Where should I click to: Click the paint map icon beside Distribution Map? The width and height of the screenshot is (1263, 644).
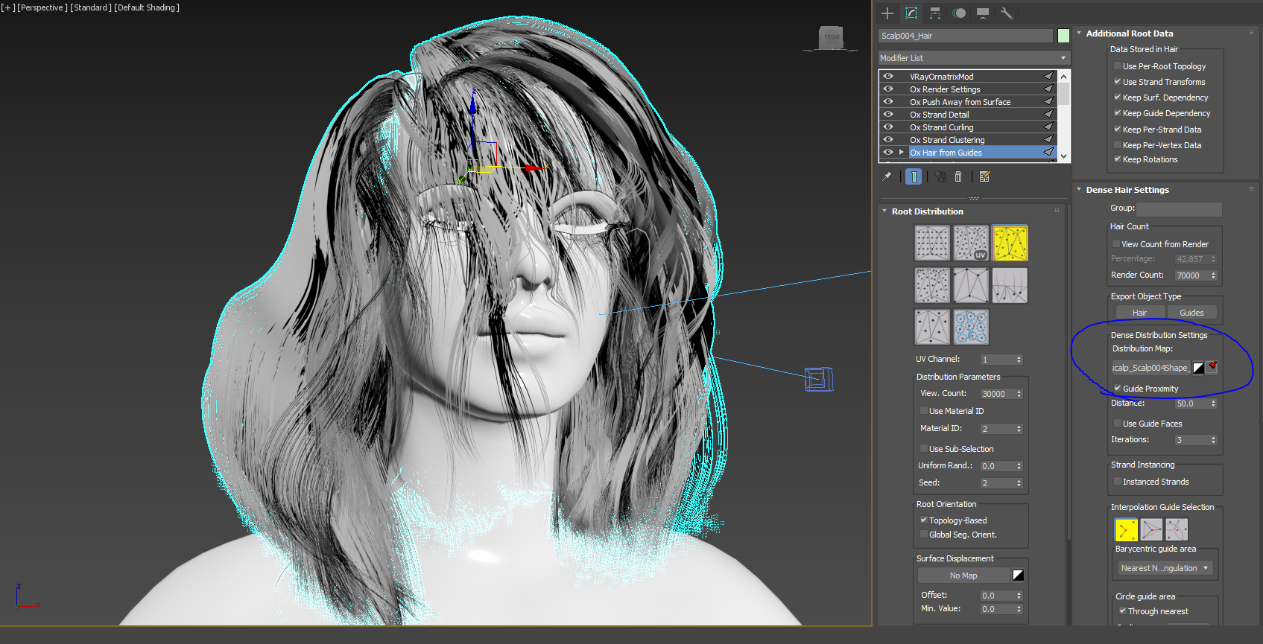point(1212,367)
